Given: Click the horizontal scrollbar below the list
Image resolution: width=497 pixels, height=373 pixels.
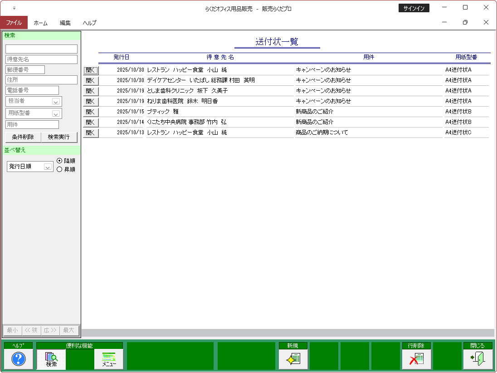Looking at the screenshot, I should 287,333.
